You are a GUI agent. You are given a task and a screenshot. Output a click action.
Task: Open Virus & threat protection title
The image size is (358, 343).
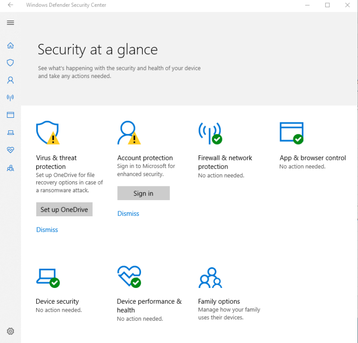pyautogui.click(x=56, y=162)
